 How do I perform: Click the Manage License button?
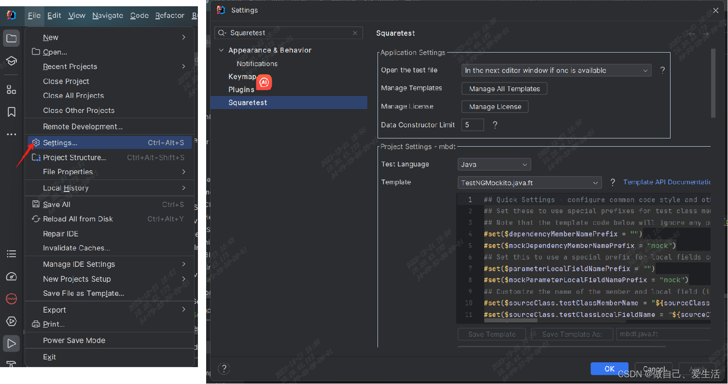point(495,107)
